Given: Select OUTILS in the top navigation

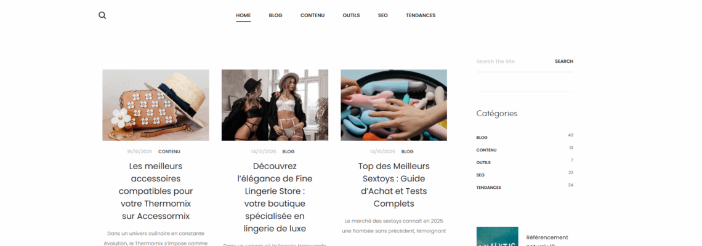Looking at the screenshot, I should coord(351,15).
